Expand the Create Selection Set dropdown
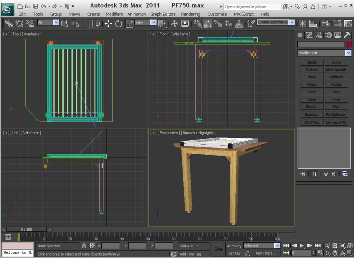 pyautogui.click(x=292, y=22)
